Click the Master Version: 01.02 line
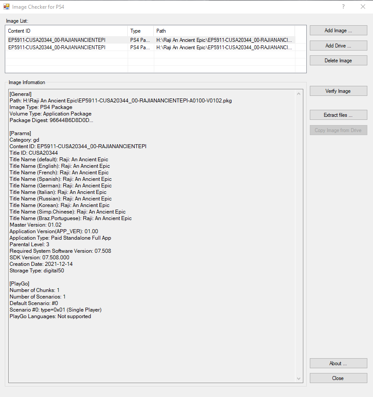The height and width of the screenshot is (397, 373). click(35, 225)
